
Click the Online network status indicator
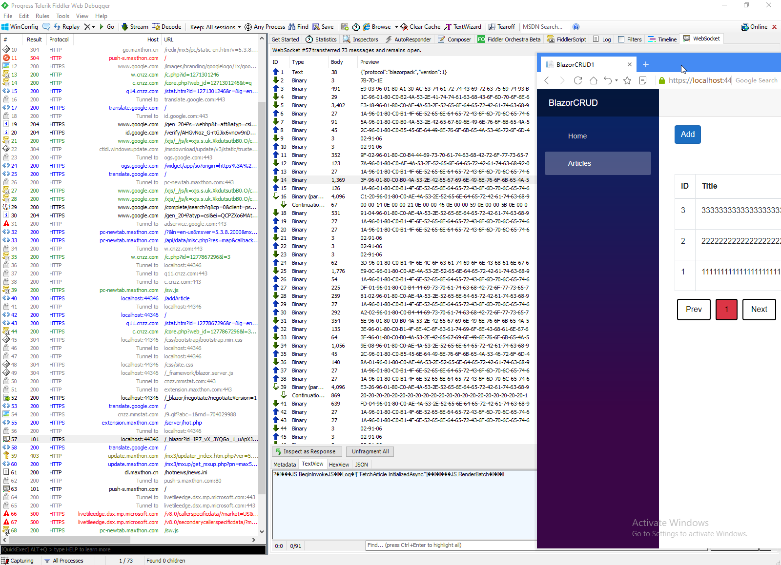754,27
